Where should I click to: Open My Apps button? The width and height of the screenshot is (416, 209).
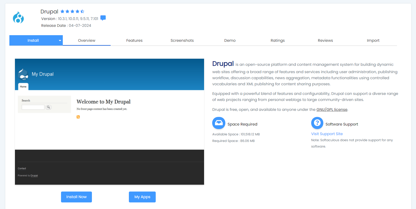click(x=142, y=197)
